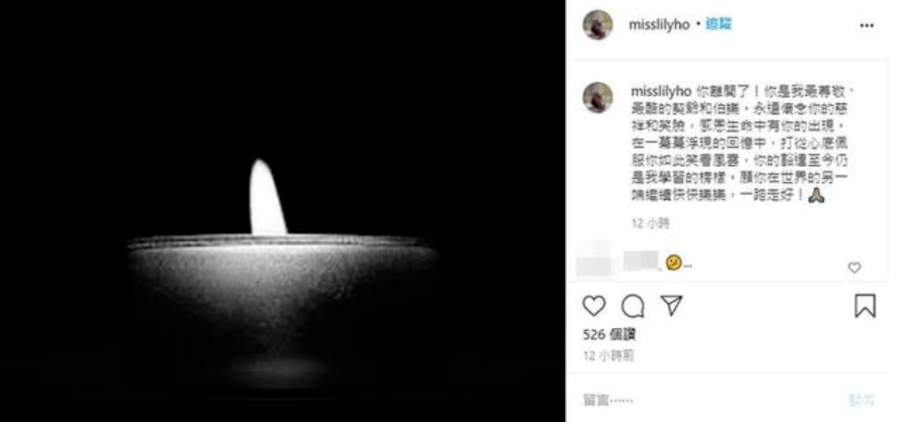Like the comment with the small heart
This screenshot has width=897, height=422.
pos(854,267)
